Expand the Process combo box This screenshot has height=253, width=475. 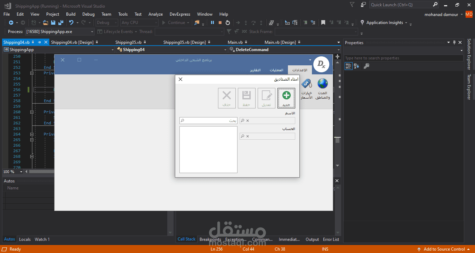[x=92, y=32]
